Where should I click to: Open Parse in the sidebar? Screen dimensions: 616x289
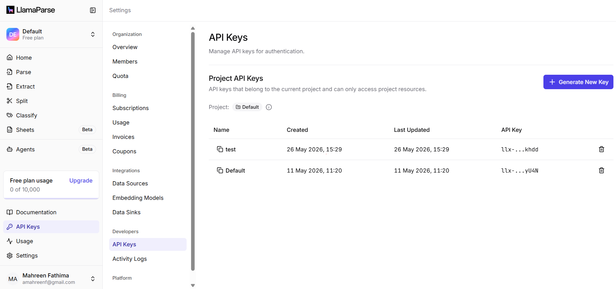tap(23, 72)
